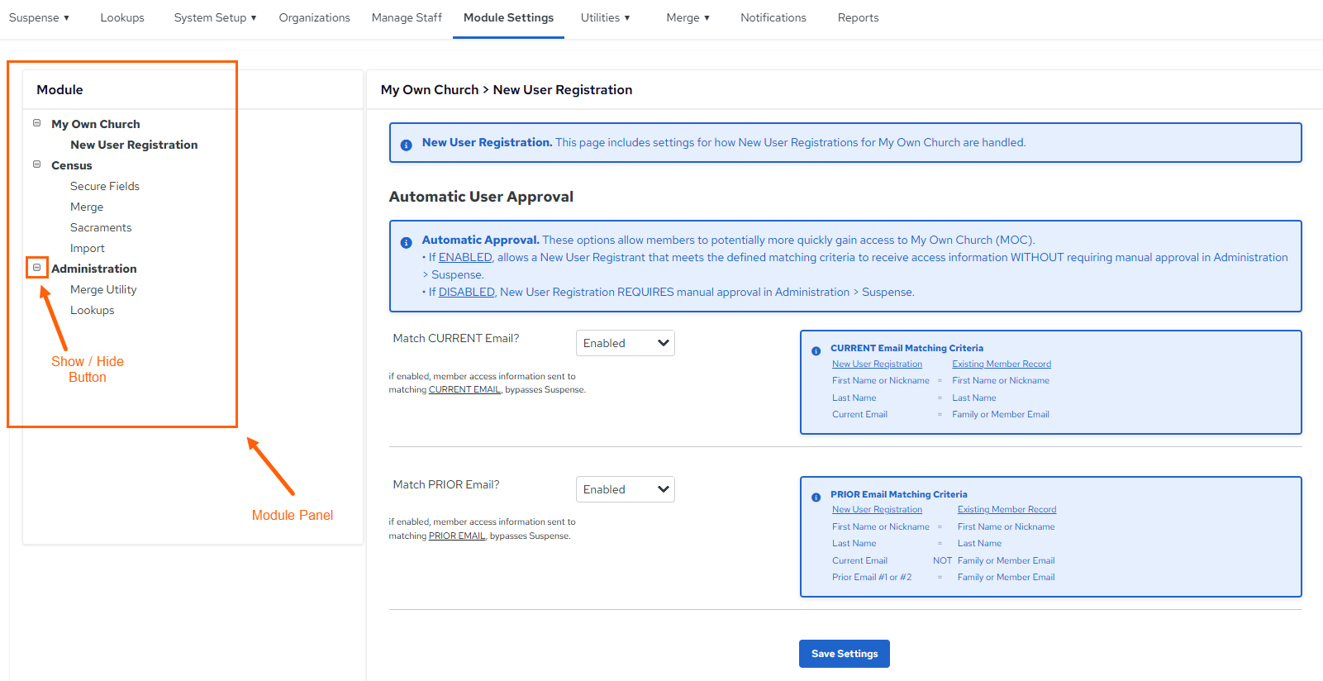Screen dimensions: 1323x681
Task: Click info icon beside PRIOR Email Matching Criteria
Action: point(816,497)
